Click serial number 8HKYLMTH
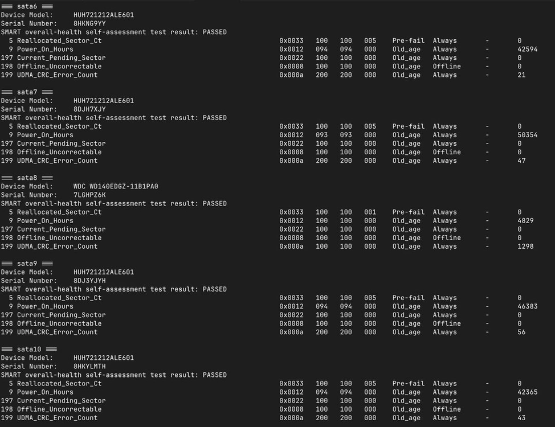Screen dimensions: 555x427 (x=89, y=366)
